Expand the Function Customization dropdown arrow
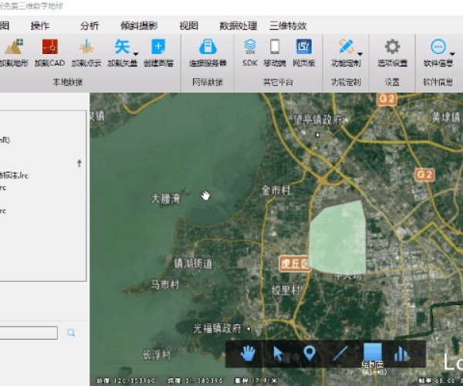This screenshot has height=386, width=463. pyautogui.click(x=360, y=54)
